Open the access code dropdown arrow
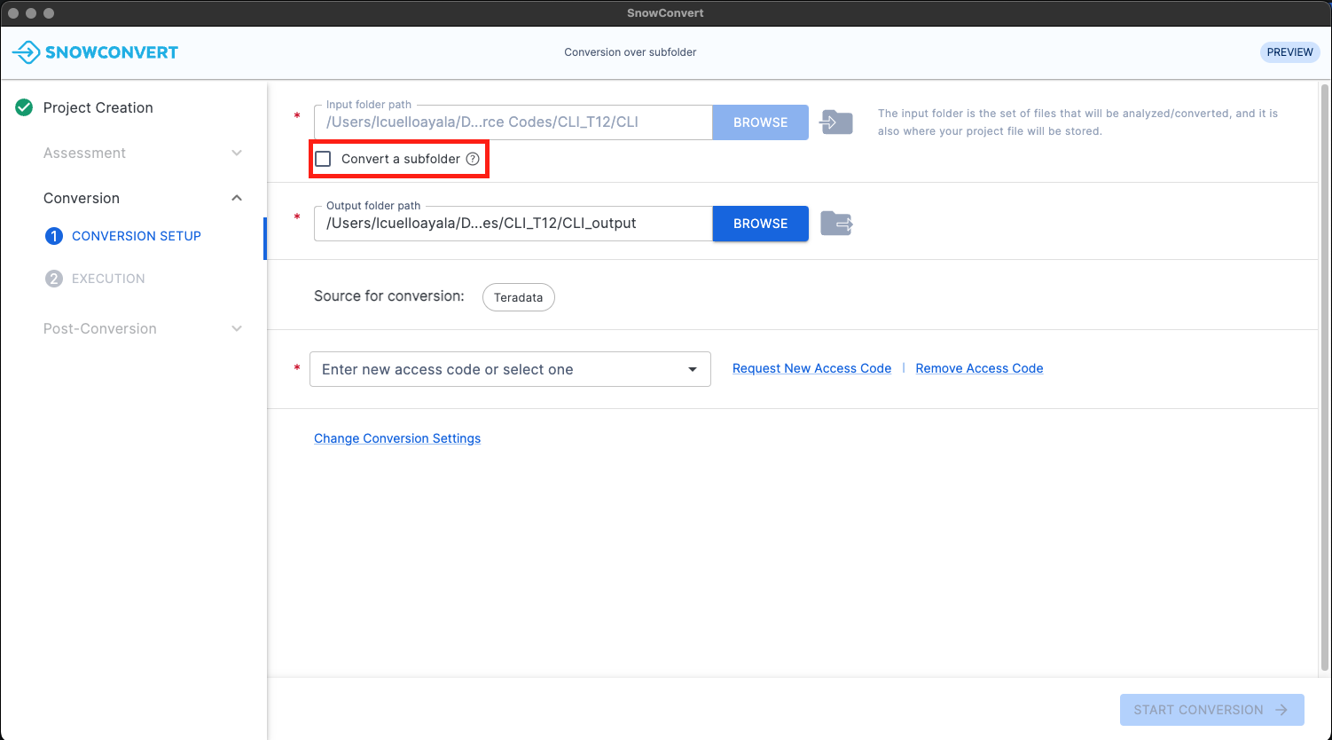 [693, 369]
